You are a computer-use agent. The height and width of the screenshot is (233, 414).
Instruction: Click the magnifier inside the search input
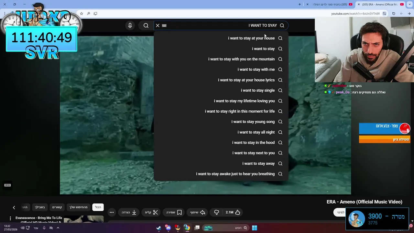point(282,26)
